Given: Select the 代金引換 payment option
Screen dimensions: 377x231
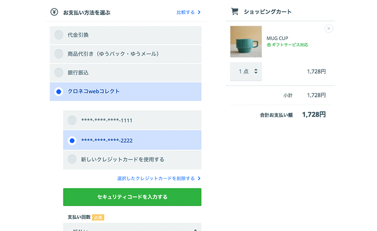Looking at the screenshot, I should click(59, 35).
